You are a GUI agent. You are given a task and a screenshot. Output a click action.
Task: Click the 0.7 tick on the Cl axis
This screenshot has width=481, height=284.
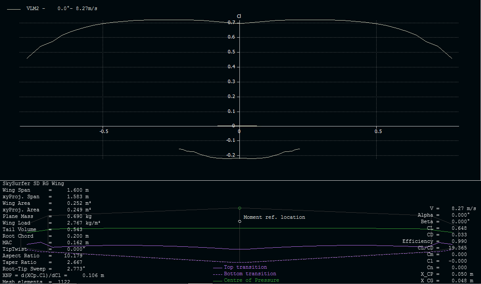pos(232,22)
